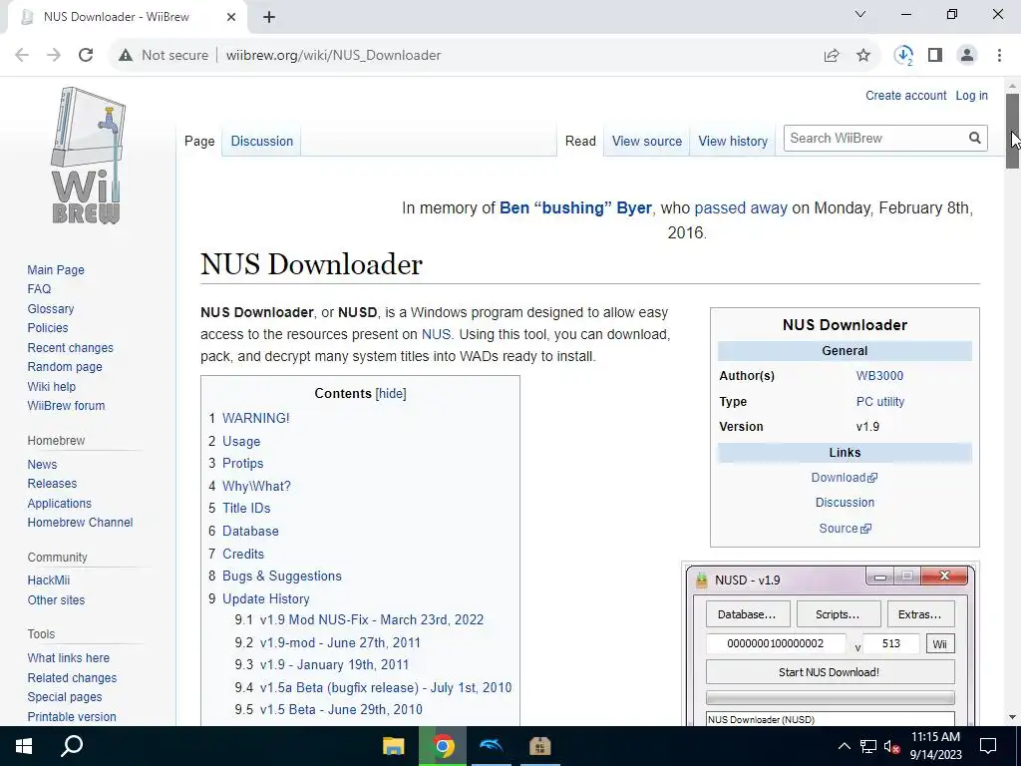This screenshot has height=766, width=1021.
Task: Click the Search WiiBrew input field
Action: [875, 138]
